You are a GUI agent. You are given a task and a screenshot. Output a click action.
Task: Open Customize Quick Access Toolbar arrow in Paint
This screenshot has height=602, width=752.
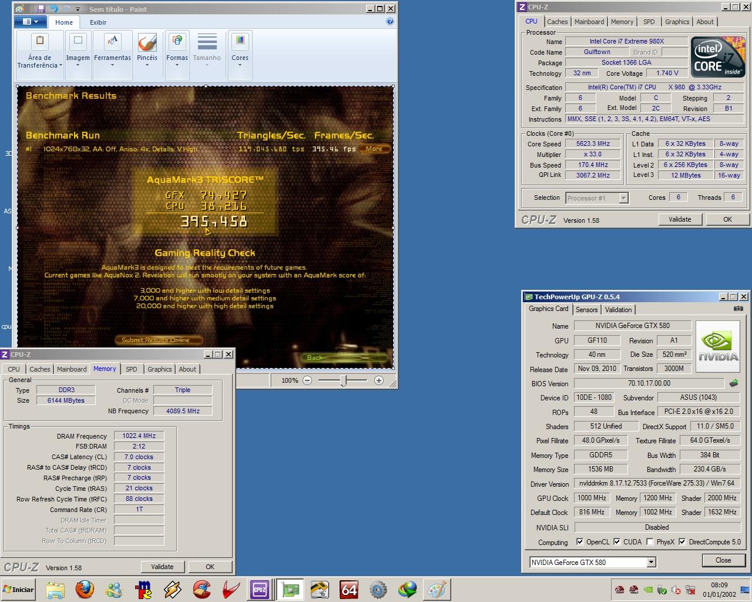pos(78,9)
